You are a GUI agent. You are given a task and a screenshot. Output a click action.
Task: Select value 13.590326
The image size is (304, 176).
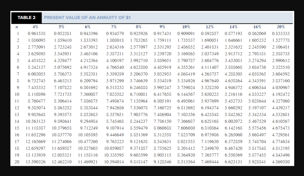click(36, 162)
